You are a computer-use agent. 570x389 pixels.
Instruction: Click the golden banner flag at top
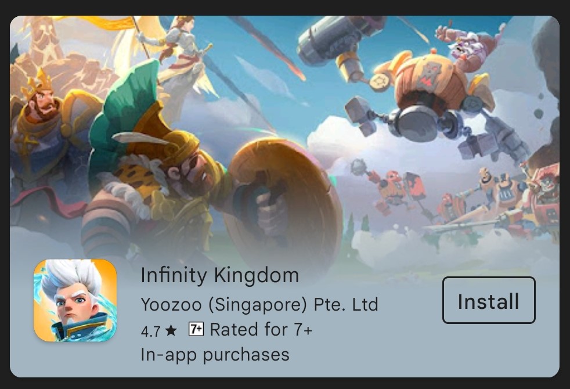coord(106,24)
